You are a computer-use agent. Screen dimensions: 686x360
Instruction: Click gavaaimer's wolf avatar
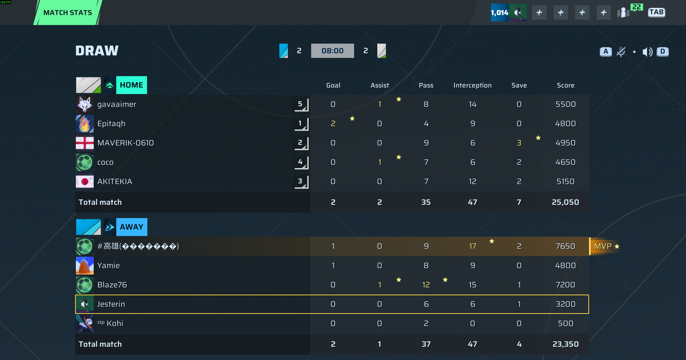click(85, 104)
